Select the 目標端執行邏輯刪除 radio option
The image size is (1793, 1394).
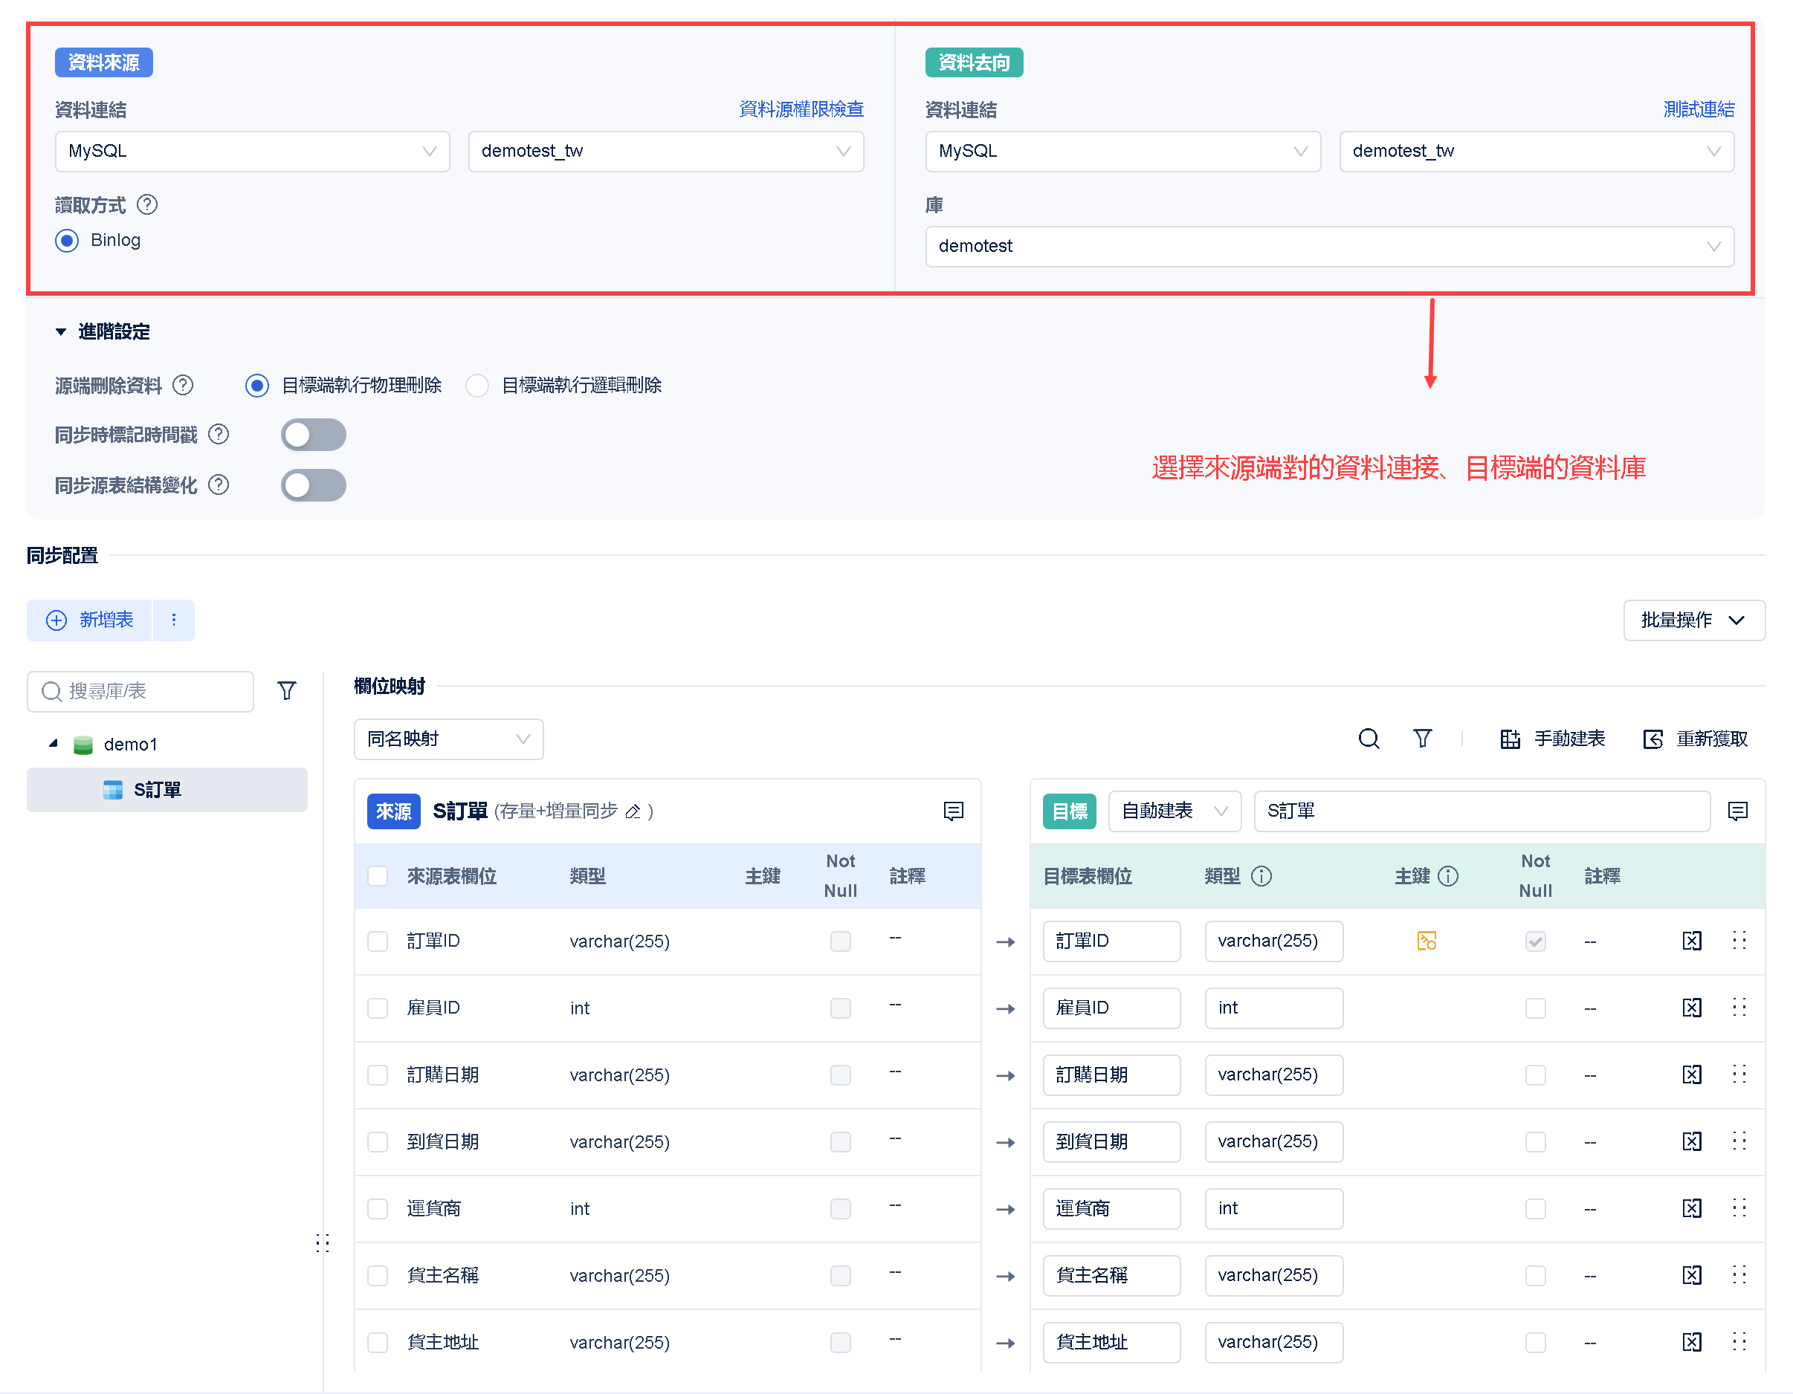click(477, 386)
